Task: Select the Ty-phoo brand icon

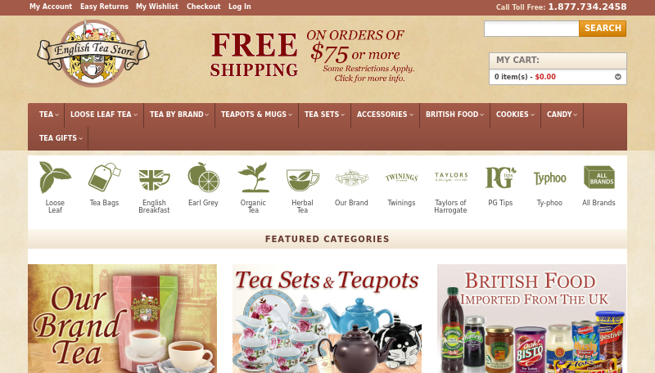Action: (549, 178)
